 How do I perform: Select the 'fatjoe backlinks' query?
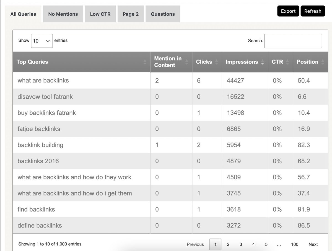(39, 129)
